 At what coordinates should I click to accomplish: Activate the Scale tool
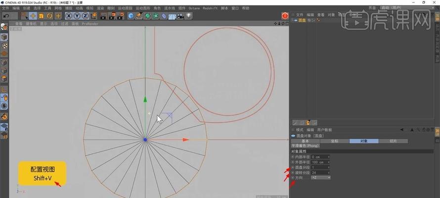click(41, 16)
